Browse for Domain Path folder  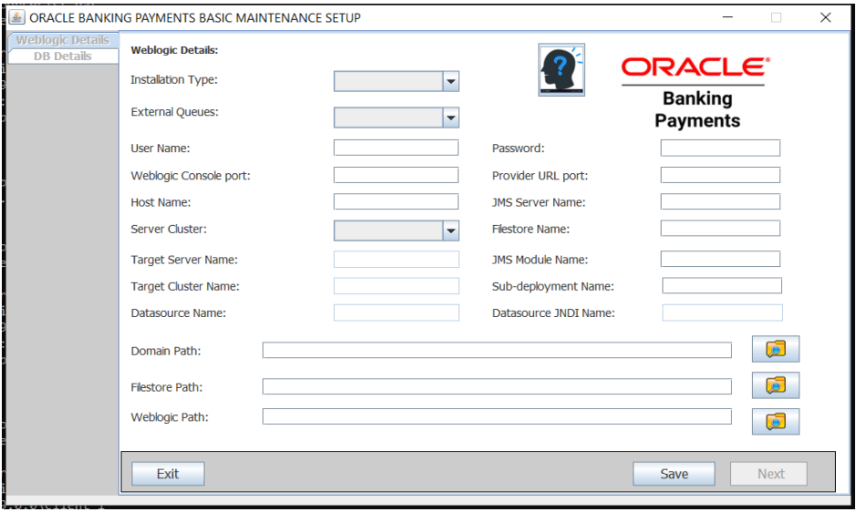[x=775, y=349]
